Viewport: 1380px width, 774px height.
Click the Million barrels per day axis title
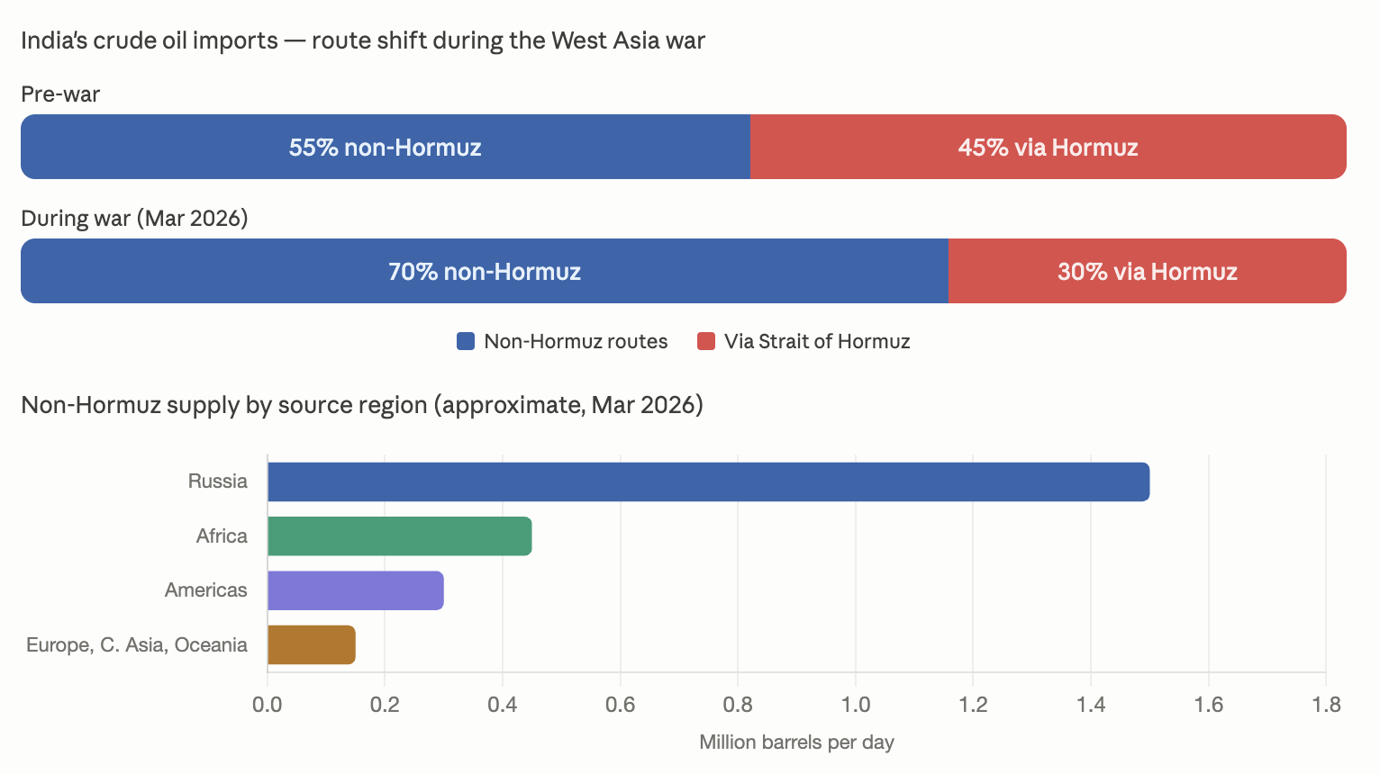[796, 742]
